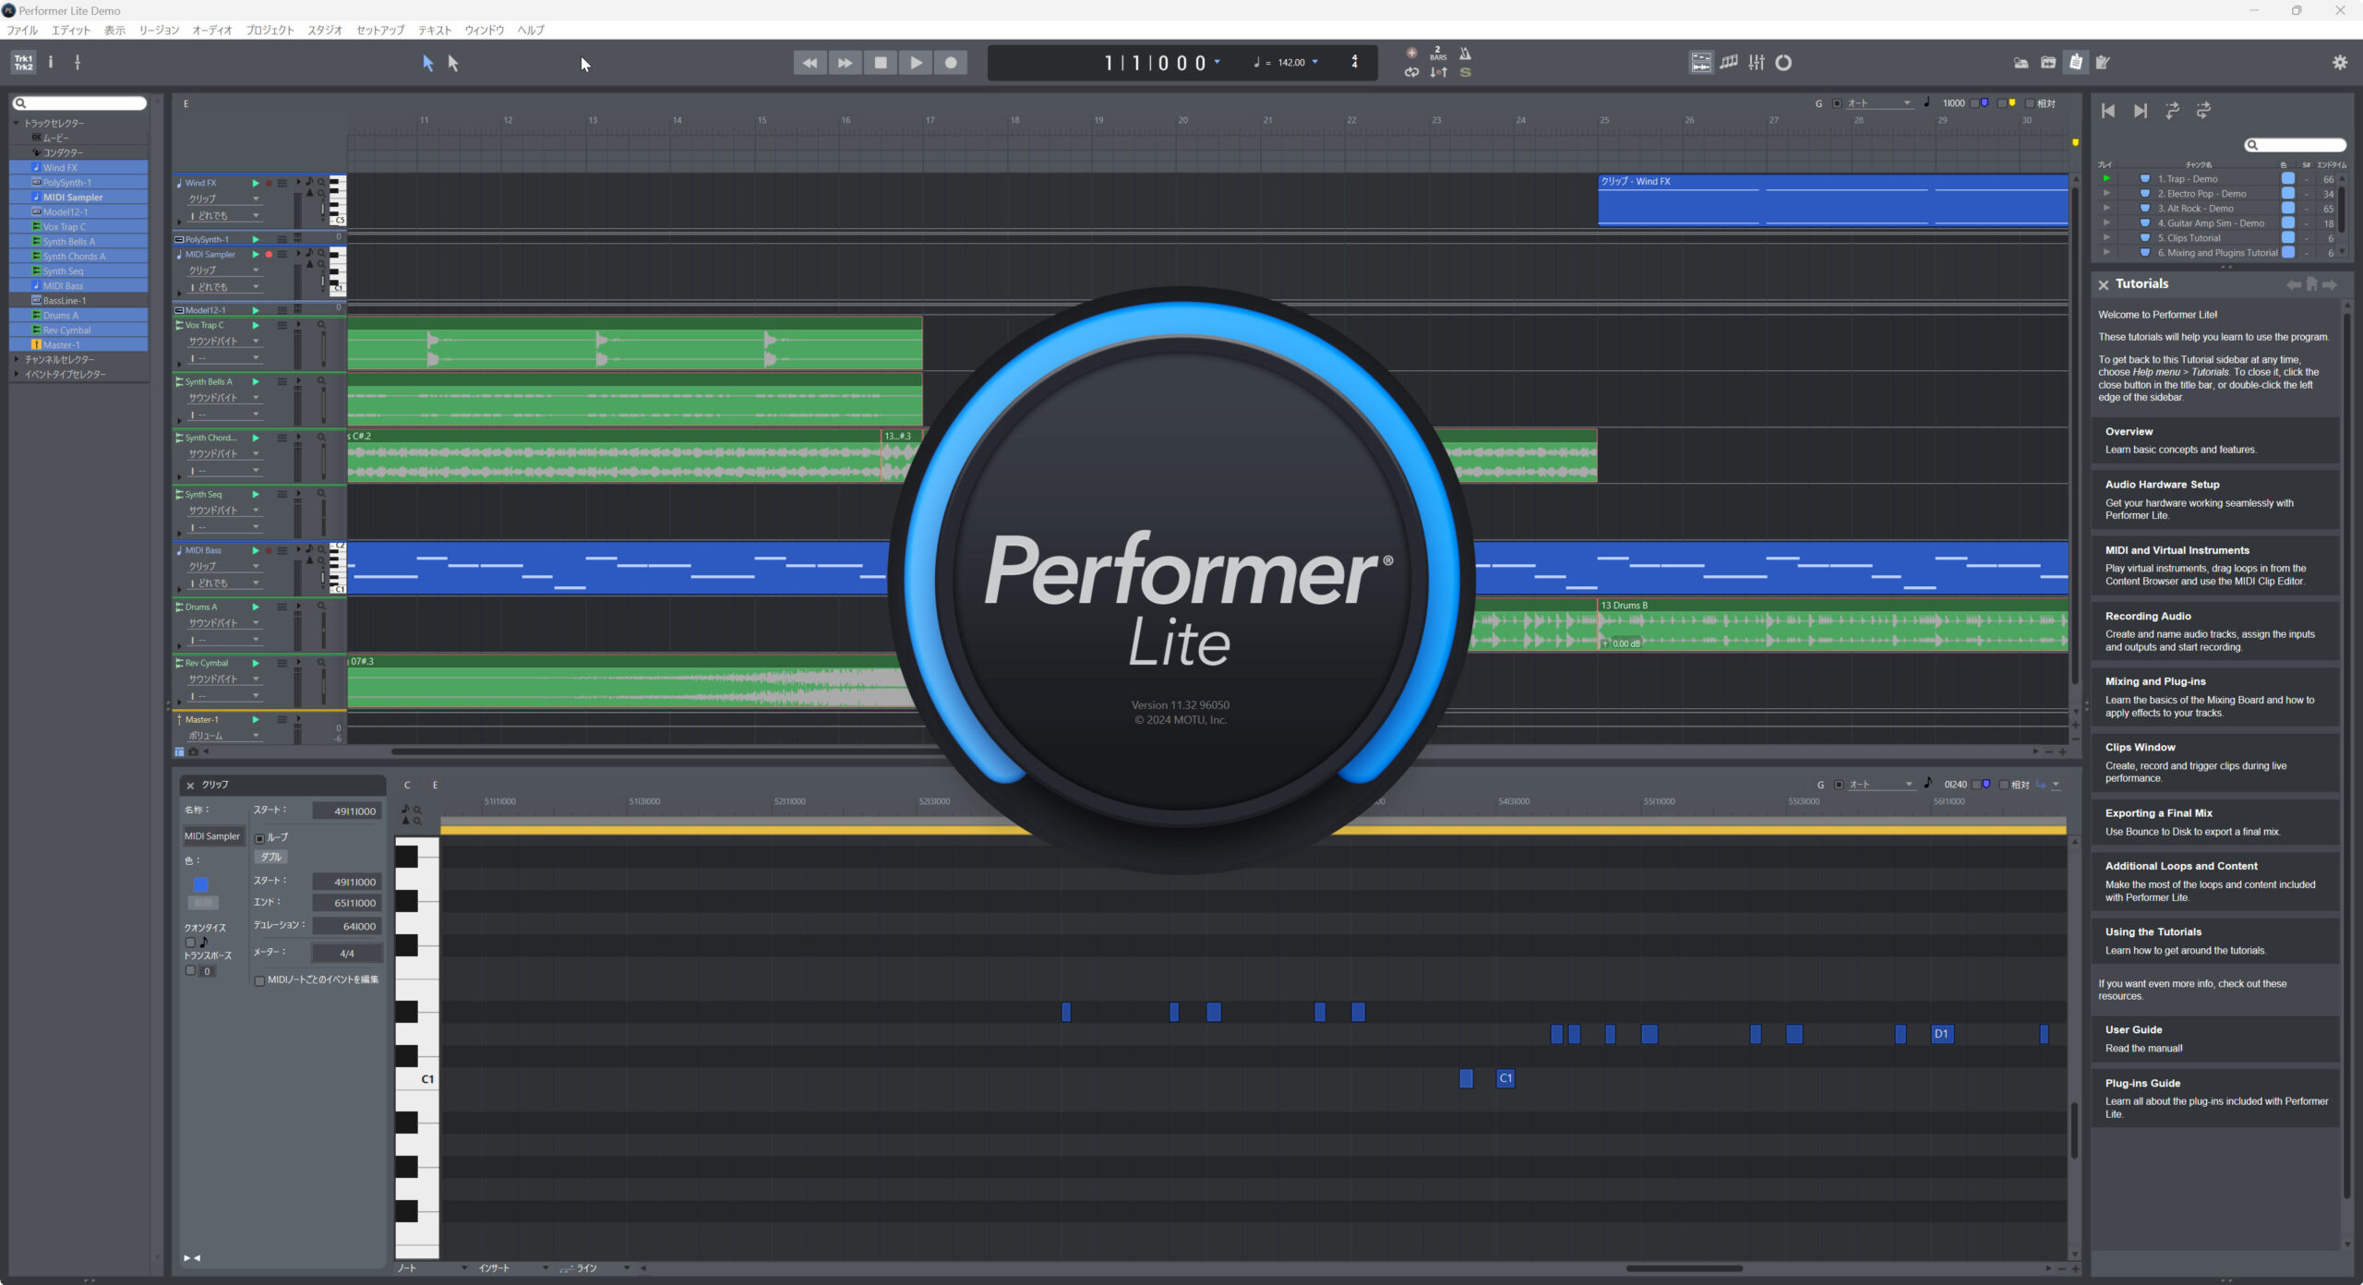This screenshot has width=2363, height=1285.
Task: Click the Wind FX track play-enable triangle
Action: pyautogui.click(x=256, y=184)
